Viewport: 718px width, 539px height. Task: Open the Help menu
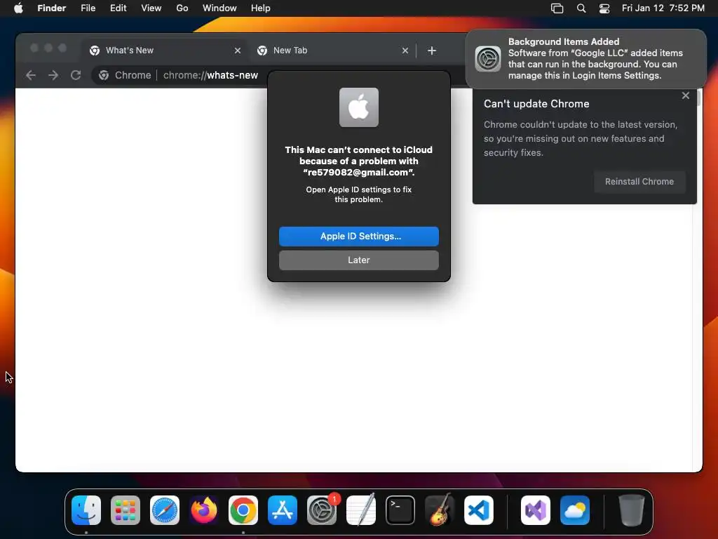click(x=261, y=8)
